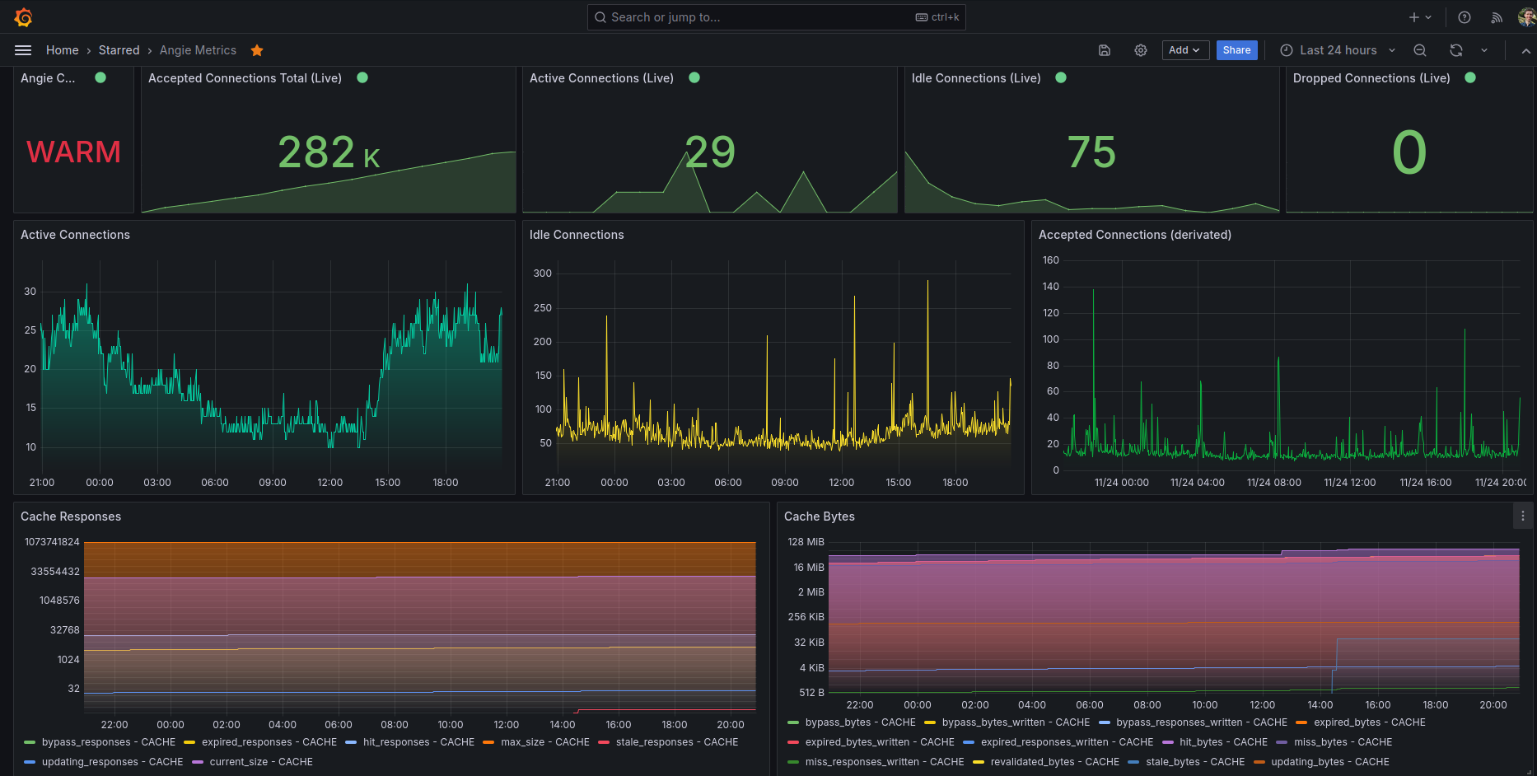The width and height of the screenshot is (1537, 776).
Task: Toggle the hit_responses - CACHE legend series
Action: pos(418,742)
